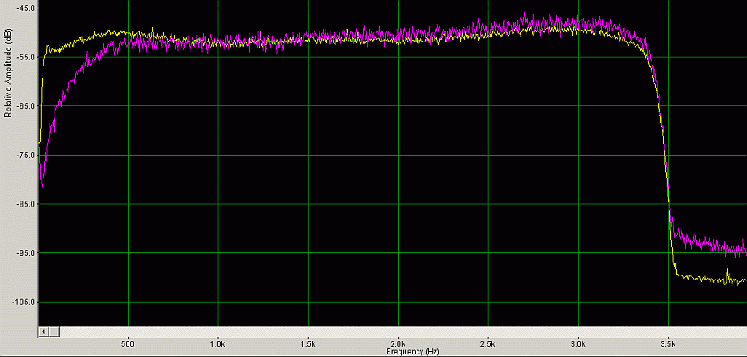Click the horizontal scrollbar left arrow
Viewport: 747px width, 357px height.
(43, 331)
